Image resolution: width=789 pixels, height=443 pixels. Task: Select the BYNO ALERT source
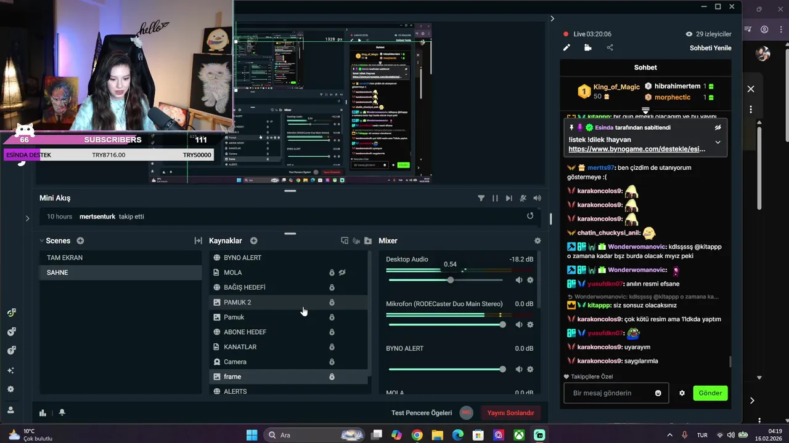(x=288, y=258)
